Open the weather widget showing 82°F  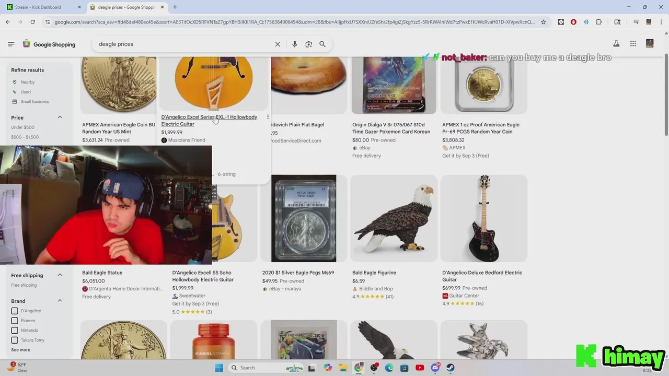click(x=18, y=367)
